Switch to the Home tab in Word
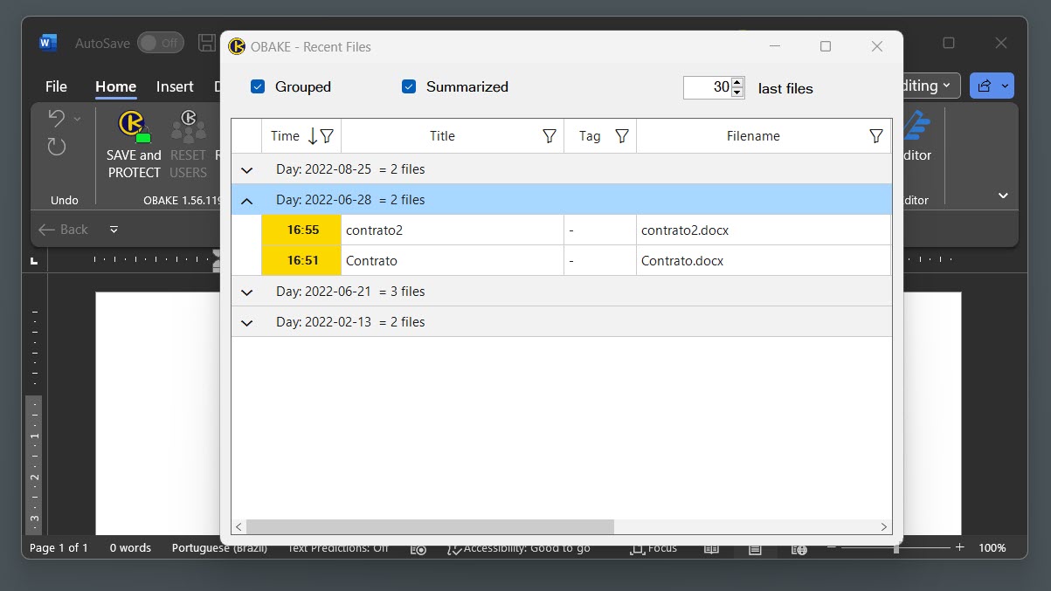Screen dimensions: 1051x591 (x=115, y=86)
